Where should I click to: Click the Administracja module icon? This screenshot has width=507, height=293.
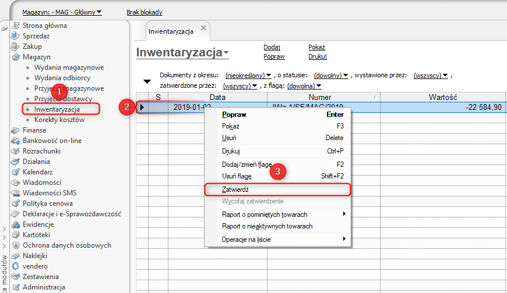pyautogui.click(x=16, y=287)
